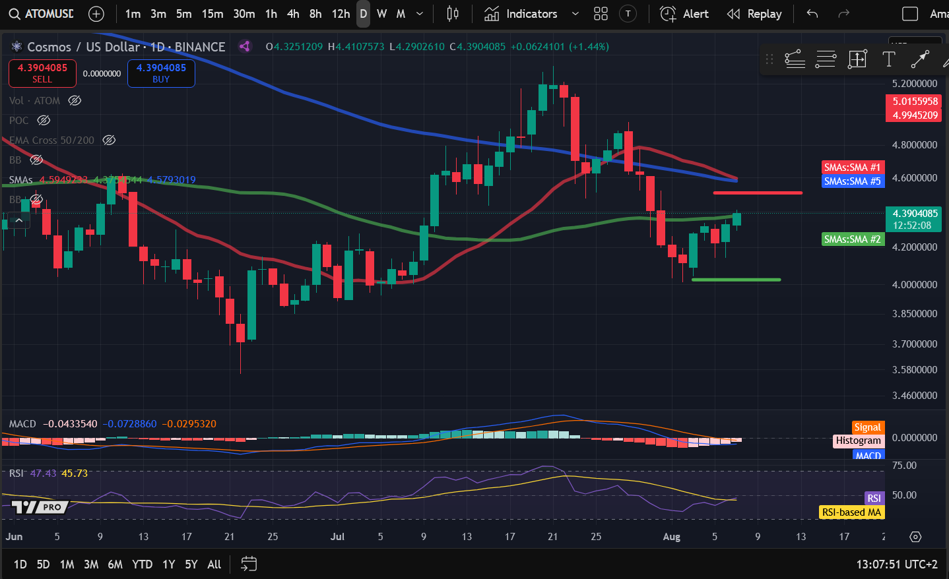This screenshot has width=949, height=579.
Task: Select the Fib retracement drawing tool
Action: (x=795, y=59)
